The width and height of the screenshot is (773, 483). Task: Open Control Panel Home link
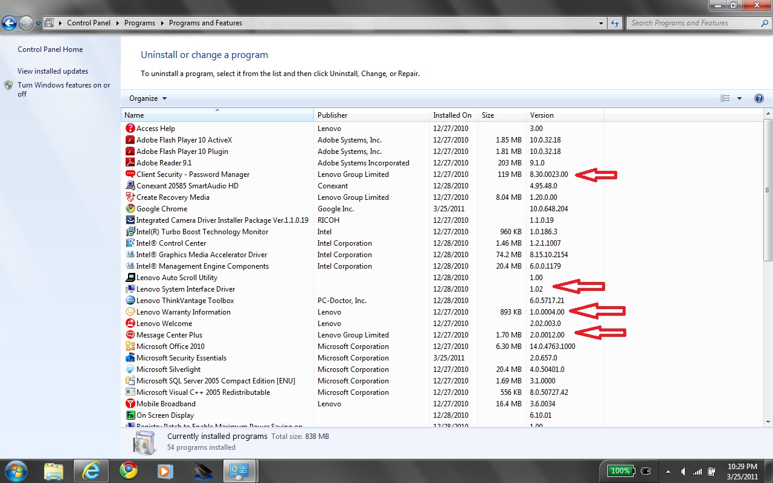[50, 50]
